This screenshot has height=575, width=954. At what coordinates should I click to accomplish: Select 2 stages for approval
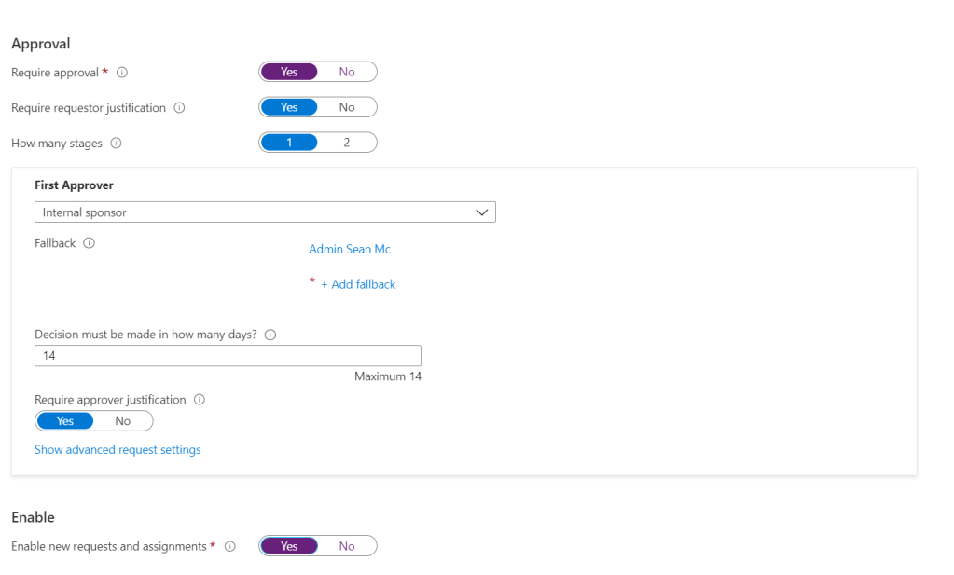(x=347, y=143)
